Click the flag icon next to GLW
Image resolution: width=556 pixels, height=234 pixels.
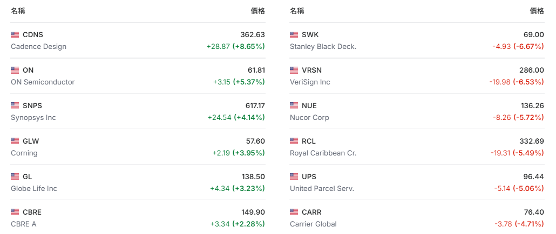pyautogui.click(x=15, y=141)
